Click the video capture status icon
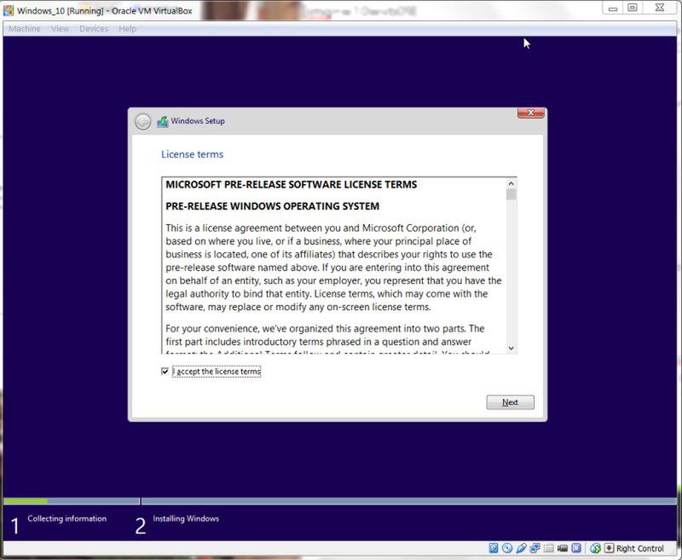682x560 pixels. pos(563,548)
